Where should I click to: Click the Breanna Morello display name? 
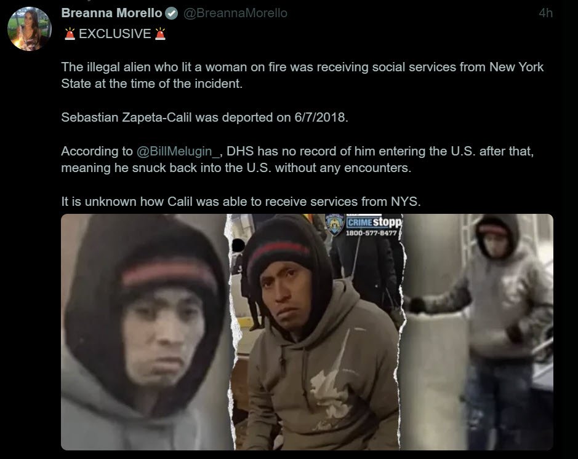coord(111,13)
